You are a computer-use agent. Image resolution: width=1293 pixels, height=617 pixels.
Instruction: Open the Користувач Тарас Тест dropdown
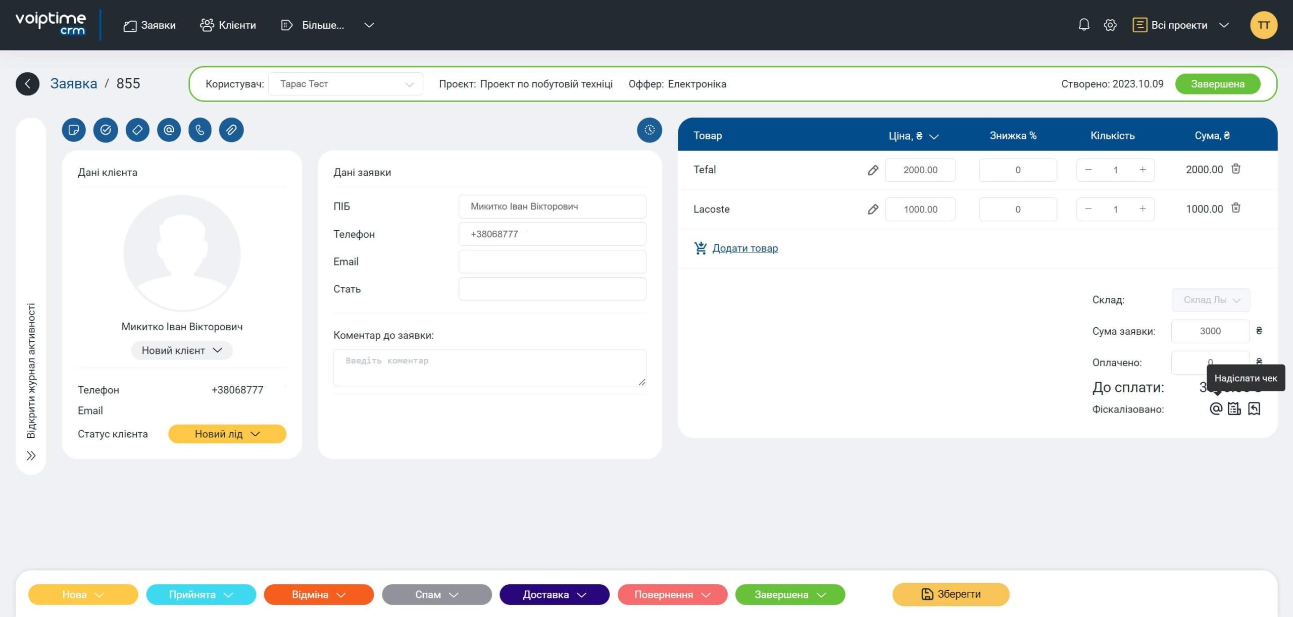pos(345,84)
